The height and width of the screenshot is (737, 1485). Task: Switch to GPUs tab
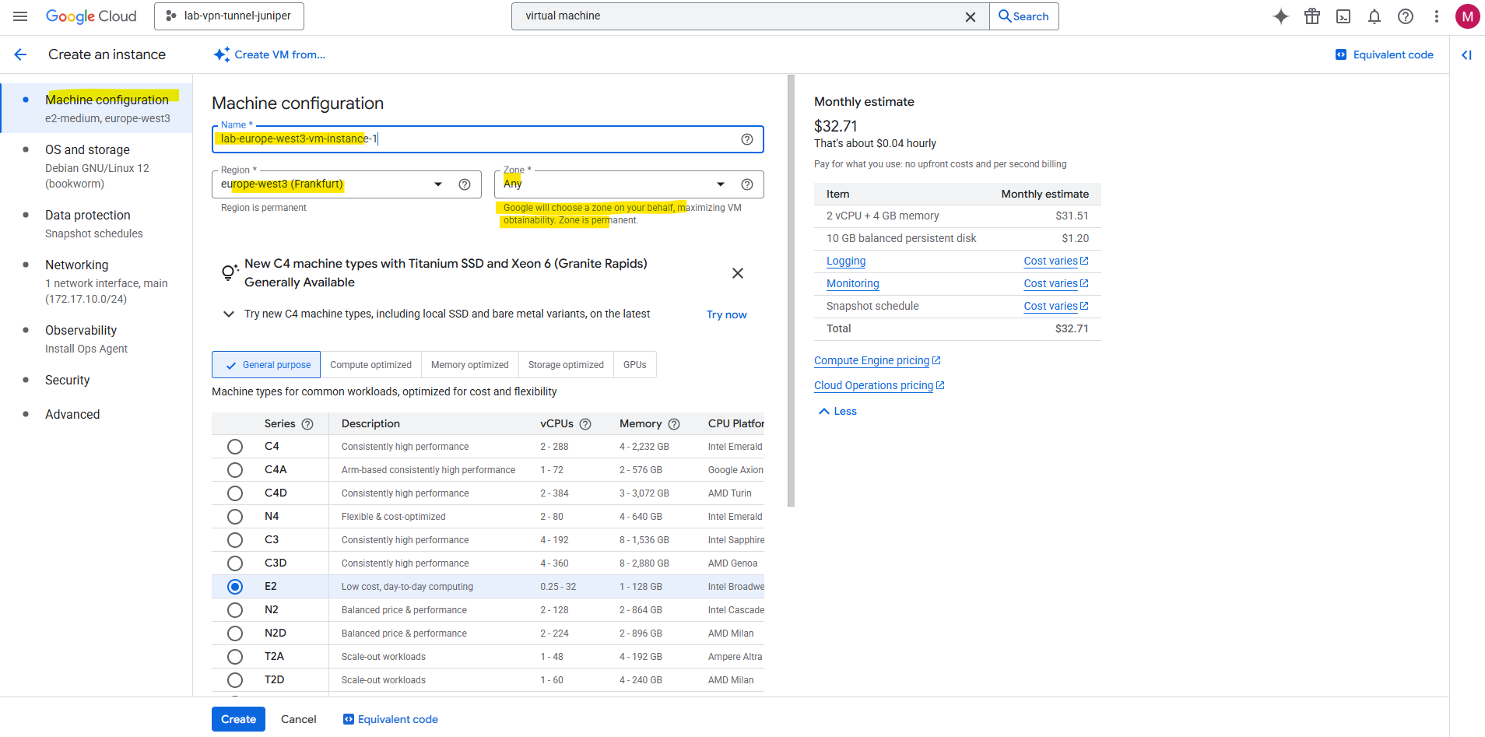[635, 365]
